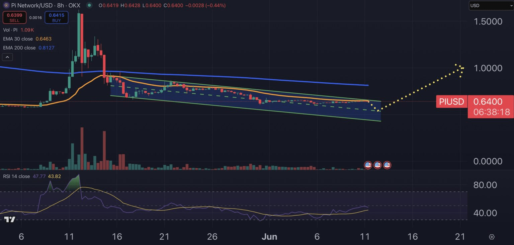
Task: Click the first US flag event marker
Action: [x=368, y=165]
